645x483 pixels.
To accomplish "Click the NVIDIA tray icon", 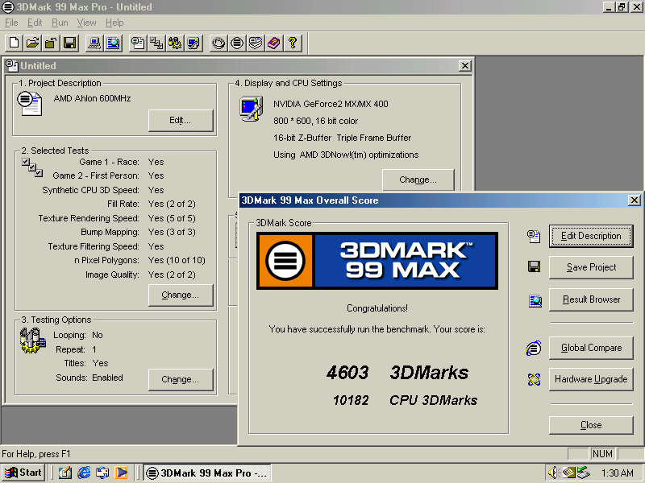I will coord(569,473).
